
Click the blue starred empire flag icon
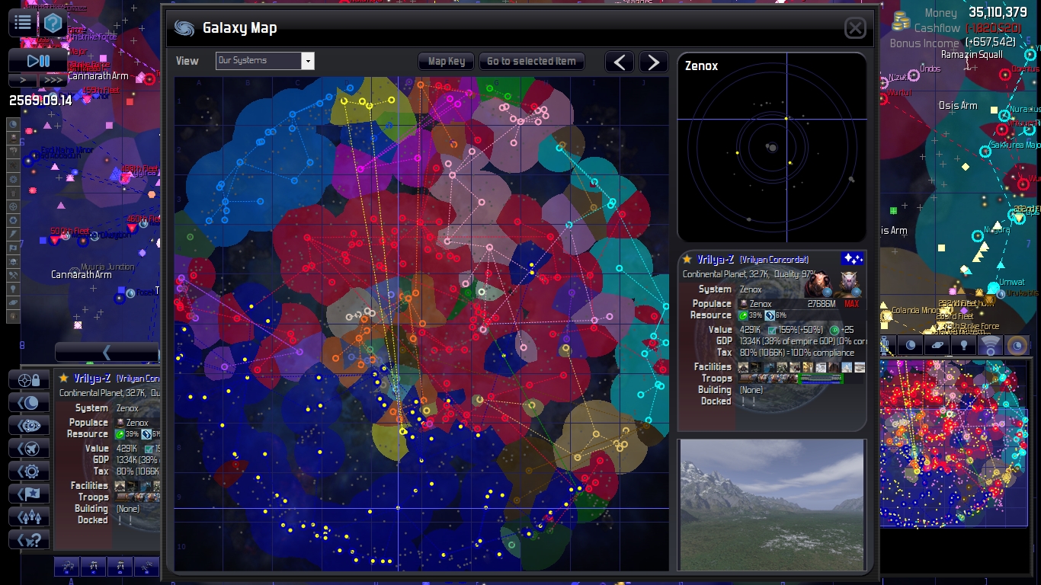pyautogui.click(x=852, y=259)
